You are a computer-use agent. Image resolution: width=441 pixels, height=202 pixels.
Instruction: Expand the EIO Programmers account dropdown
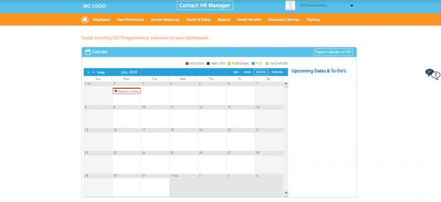coord(352,5)
